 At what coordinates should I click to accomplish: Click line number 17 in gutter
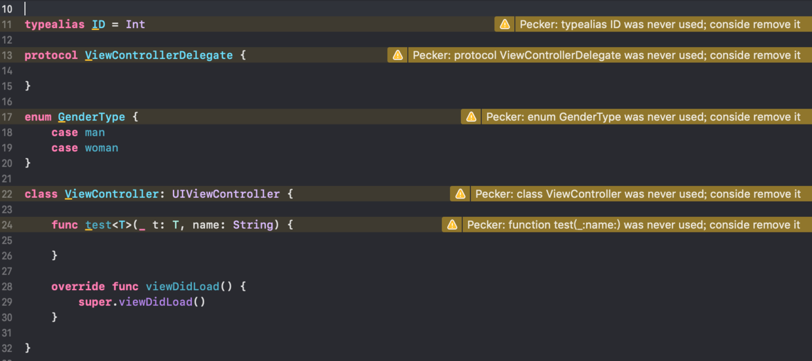click(x=7, y=117)
